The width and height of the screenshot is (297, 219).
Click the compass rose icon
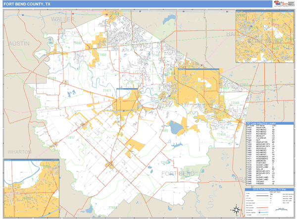(x=236, y=210)
